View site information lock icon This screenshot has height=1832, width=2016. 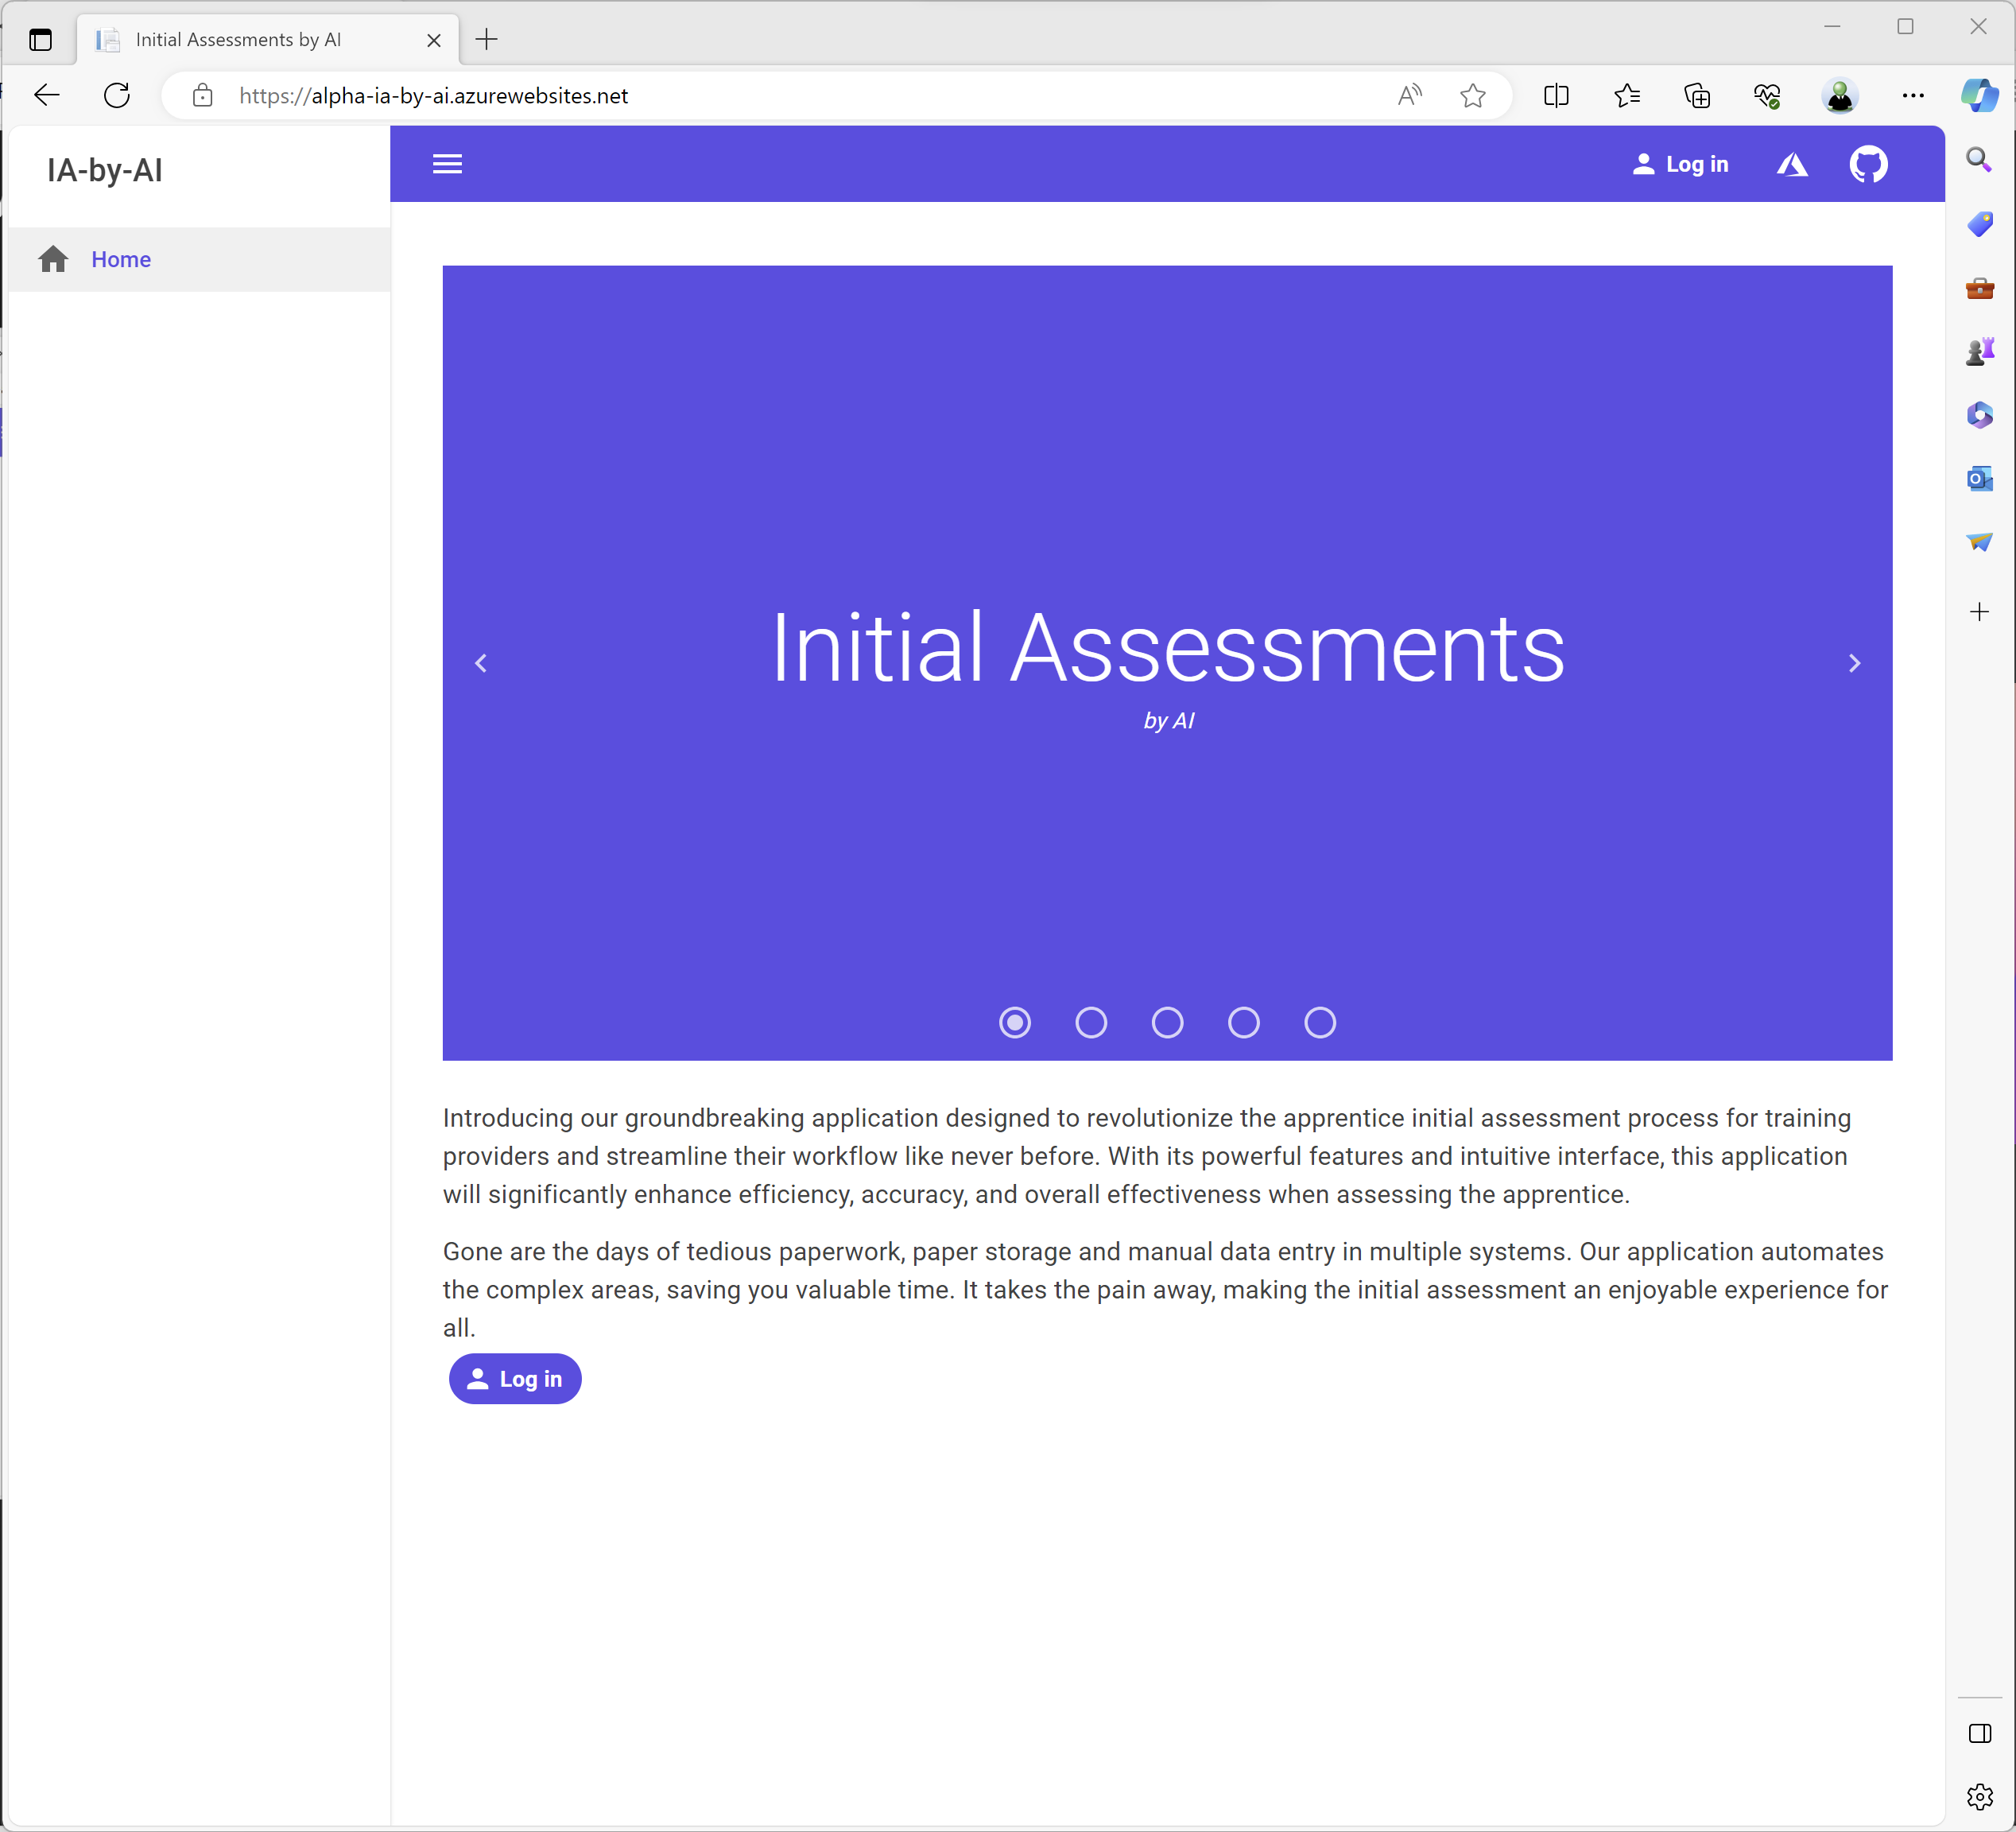click(x=203, y=95)
